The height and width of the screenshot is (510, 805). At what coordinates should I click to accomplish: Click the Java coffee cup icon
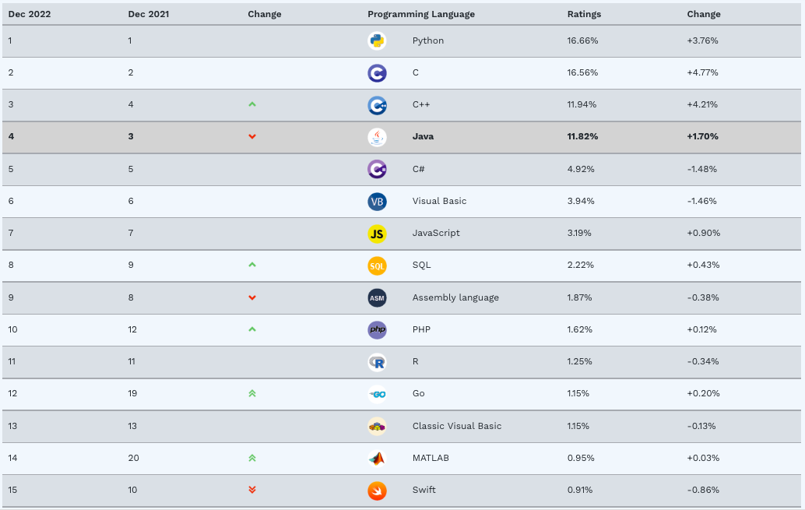click(377, 137)
